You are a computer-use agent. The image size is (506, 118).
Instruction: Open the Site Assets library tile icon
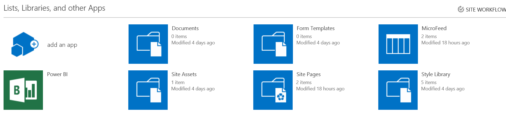point(148,90)
